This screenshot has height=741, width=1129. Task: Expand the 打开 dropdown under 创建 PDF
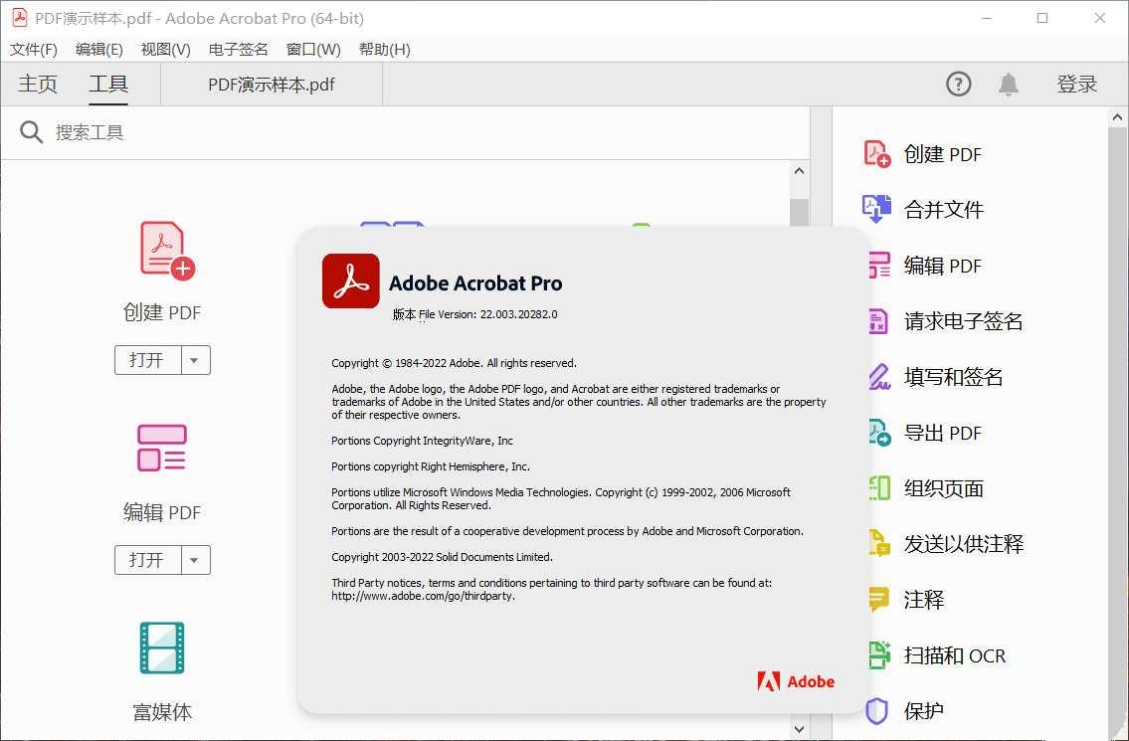(197, 360)
